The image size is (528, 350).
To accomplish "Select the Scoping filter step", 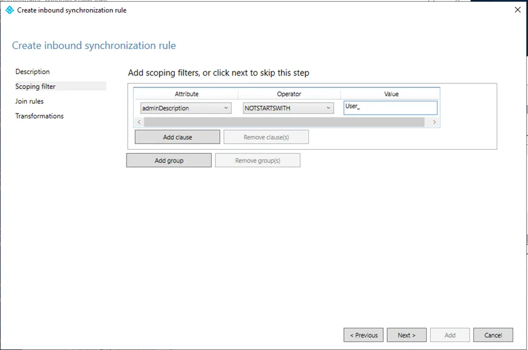I will click(x=35, y=86).
